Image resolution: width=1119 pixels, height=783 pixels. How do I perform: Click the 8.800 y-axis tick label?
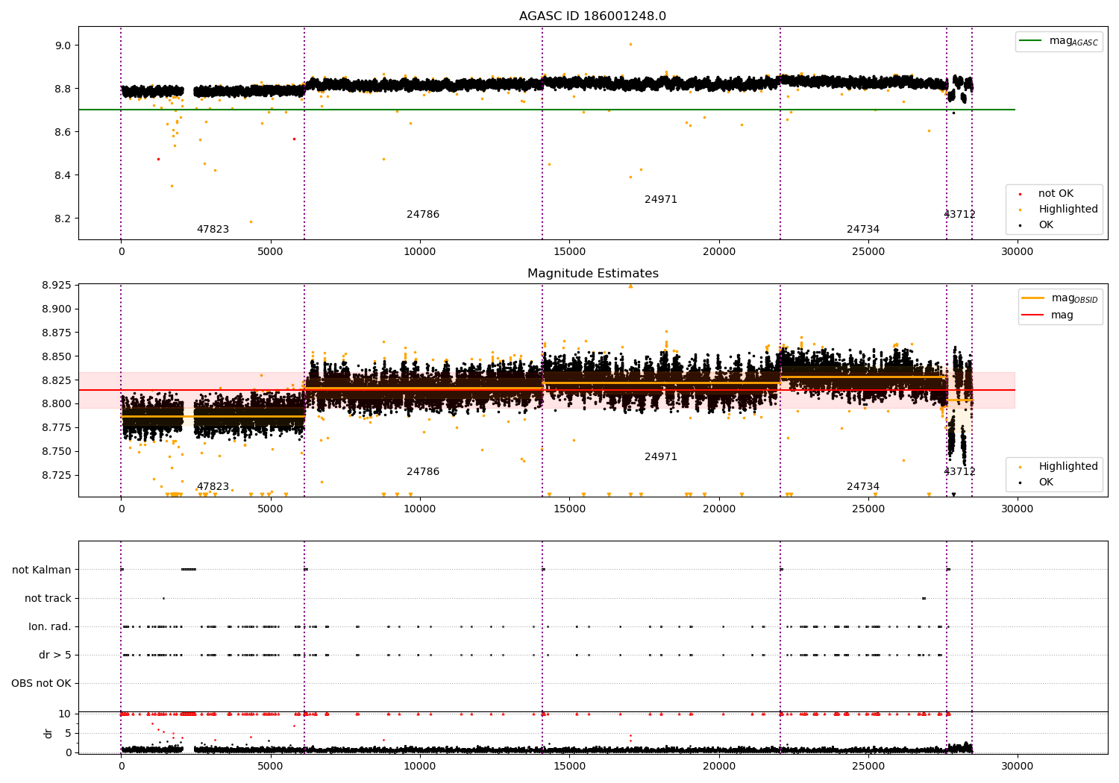[x=57, y=404]
